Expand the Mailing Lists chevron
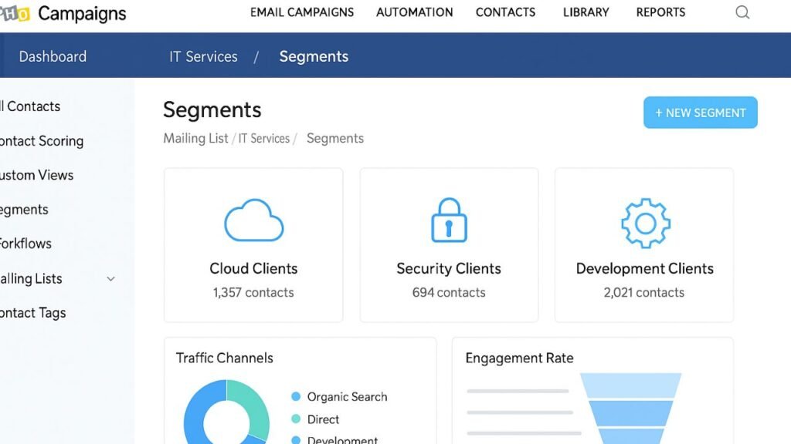Viewport: 791px width, 444px height. 110,279
